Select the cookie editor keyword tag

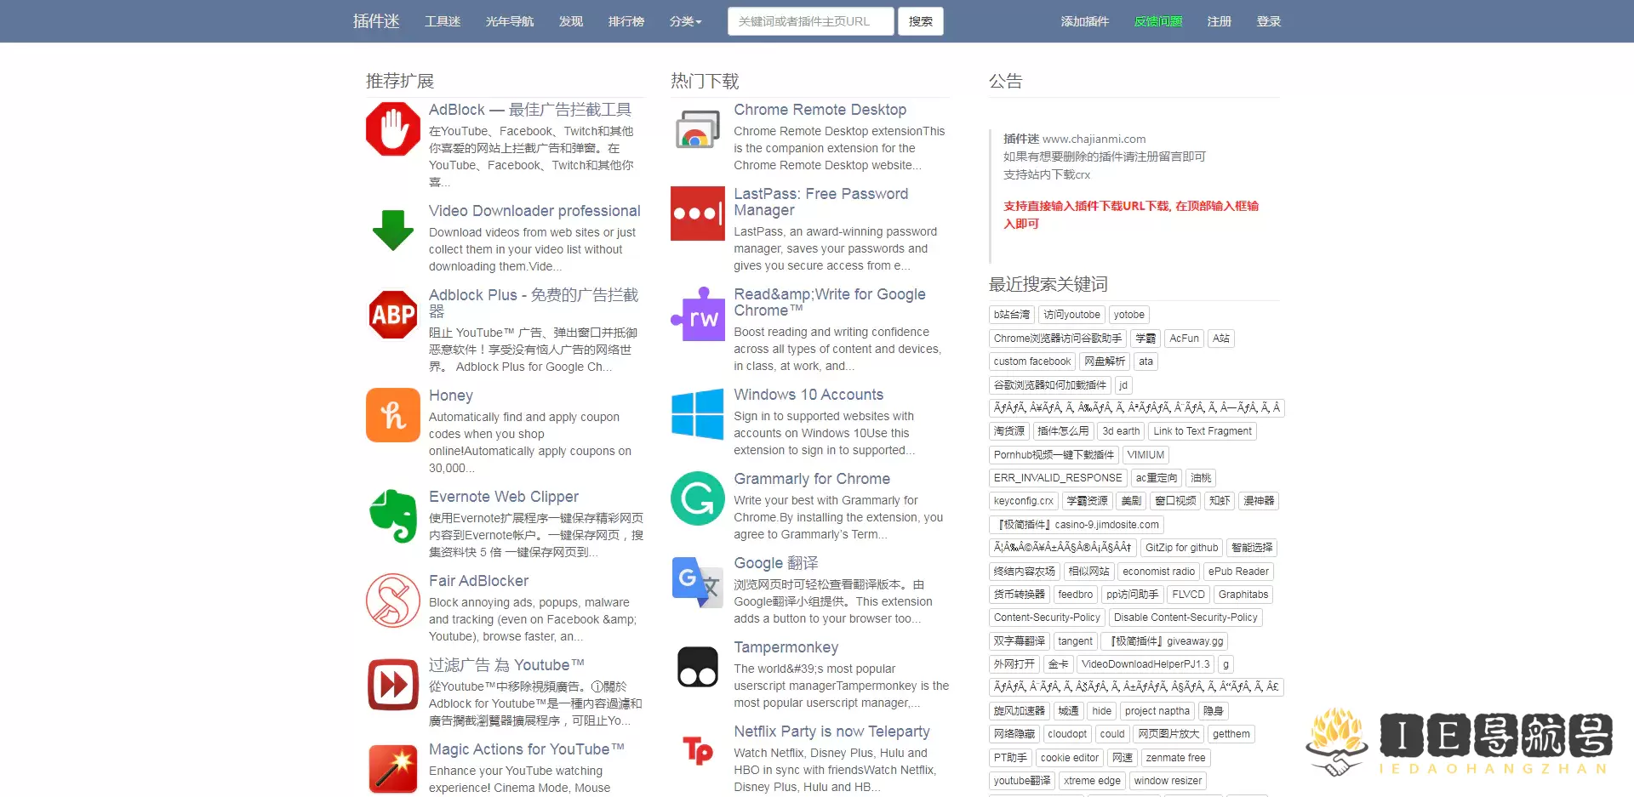point(1070,758)
